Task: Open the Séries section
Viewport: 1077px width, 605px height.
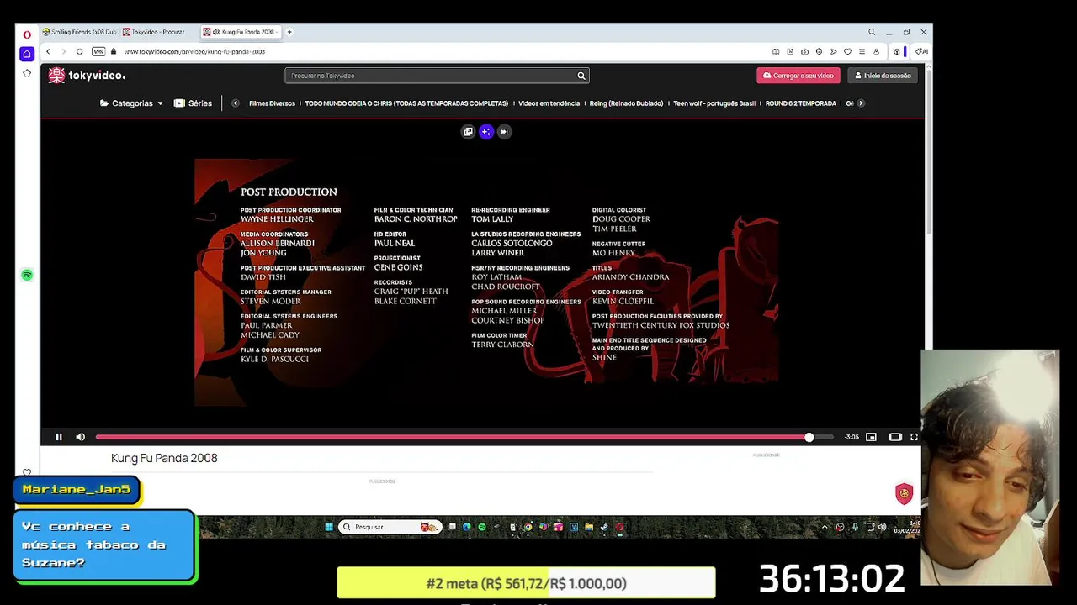Action: 193,103
